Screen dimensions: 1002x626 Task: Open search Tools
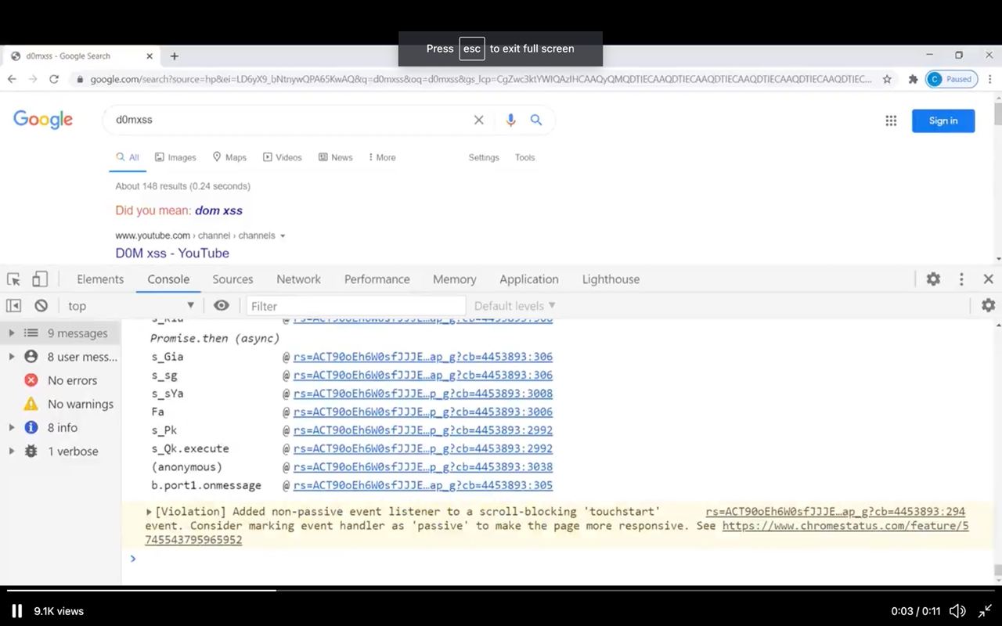[524, 157]
